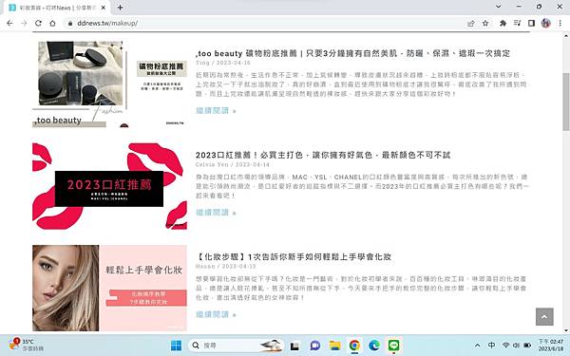
Task: Open the 2023口紅推薦 article title
Action: [x=323, y=155]
